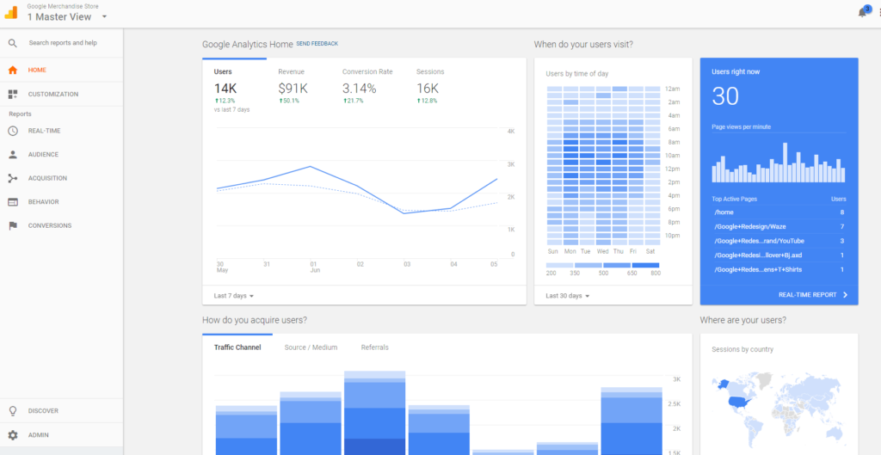Click the Users by time of day title

(577, 74)
